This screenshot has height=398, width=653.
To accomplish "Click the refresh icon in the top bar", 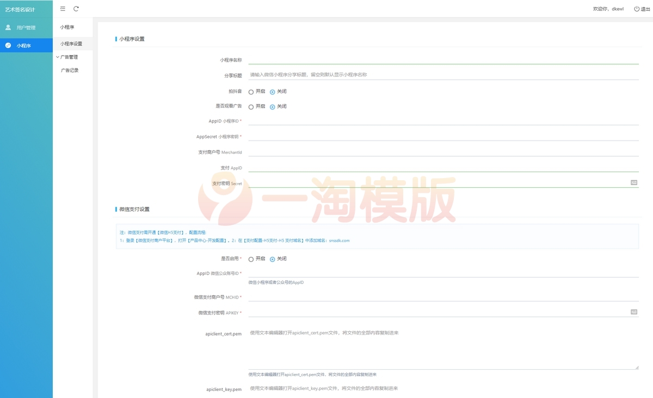I will (x=76, y=9).
